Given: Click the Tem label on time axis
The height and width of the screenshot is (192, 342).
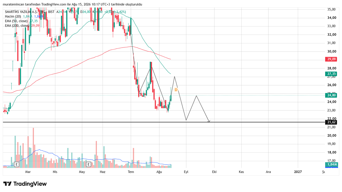Looking at the screenshot, I should (131, 172).
